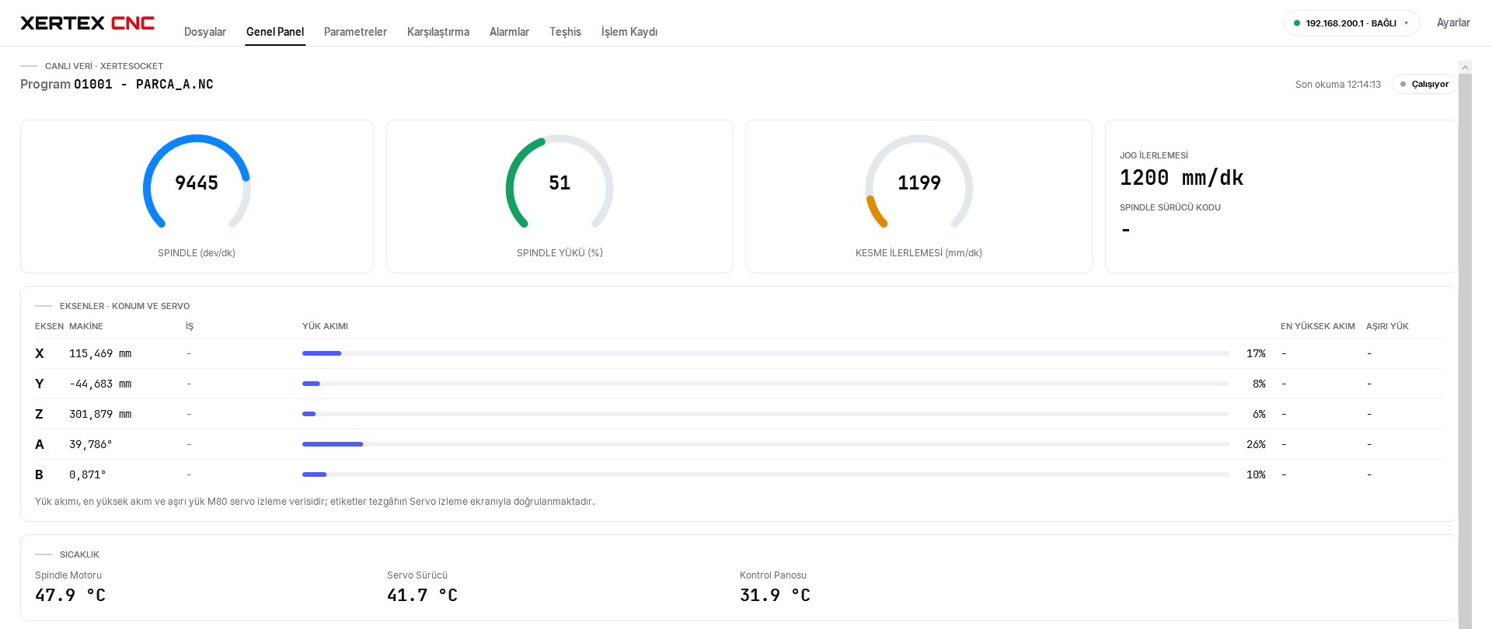Open the Alarmlar tab
Image resolution: width=1492 pixels, height=629 pixels.
point(509,32)
